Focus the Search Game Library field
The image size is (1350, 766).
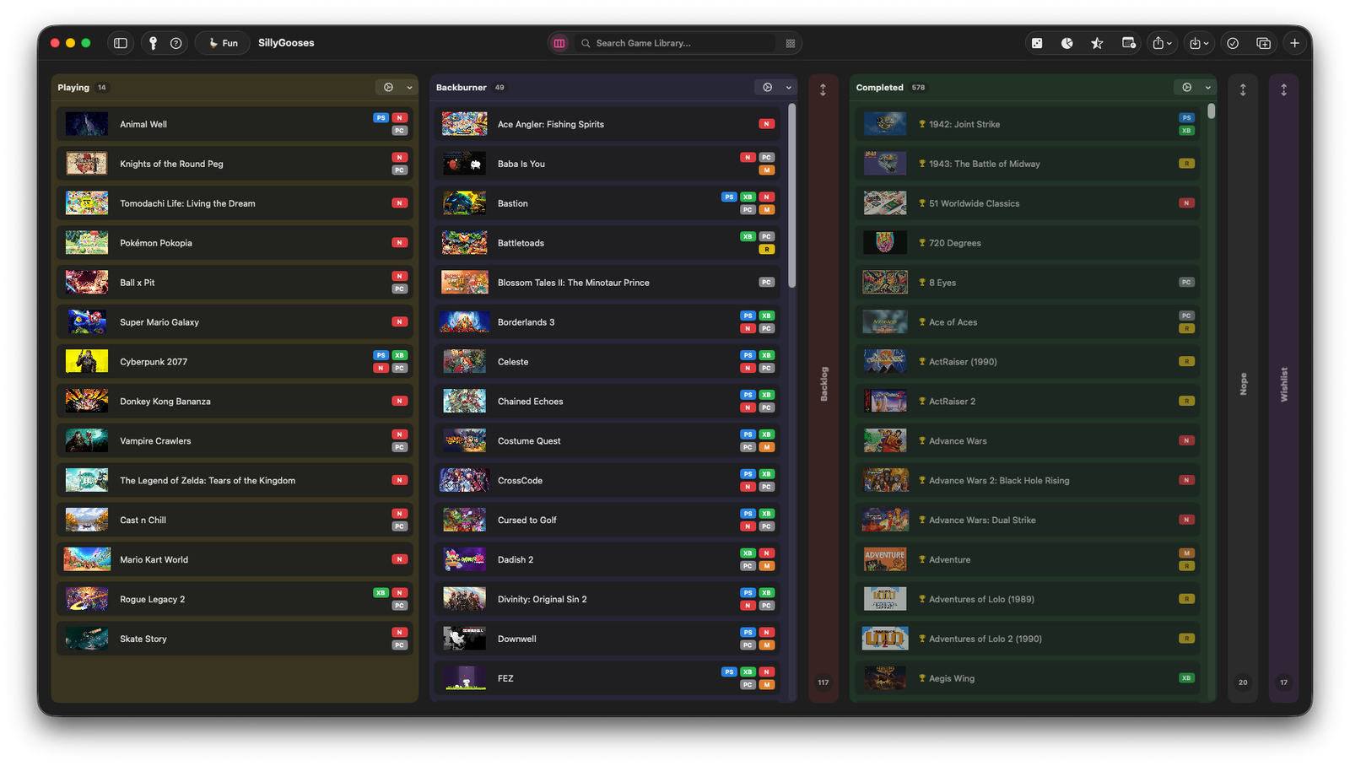[679, 43]
